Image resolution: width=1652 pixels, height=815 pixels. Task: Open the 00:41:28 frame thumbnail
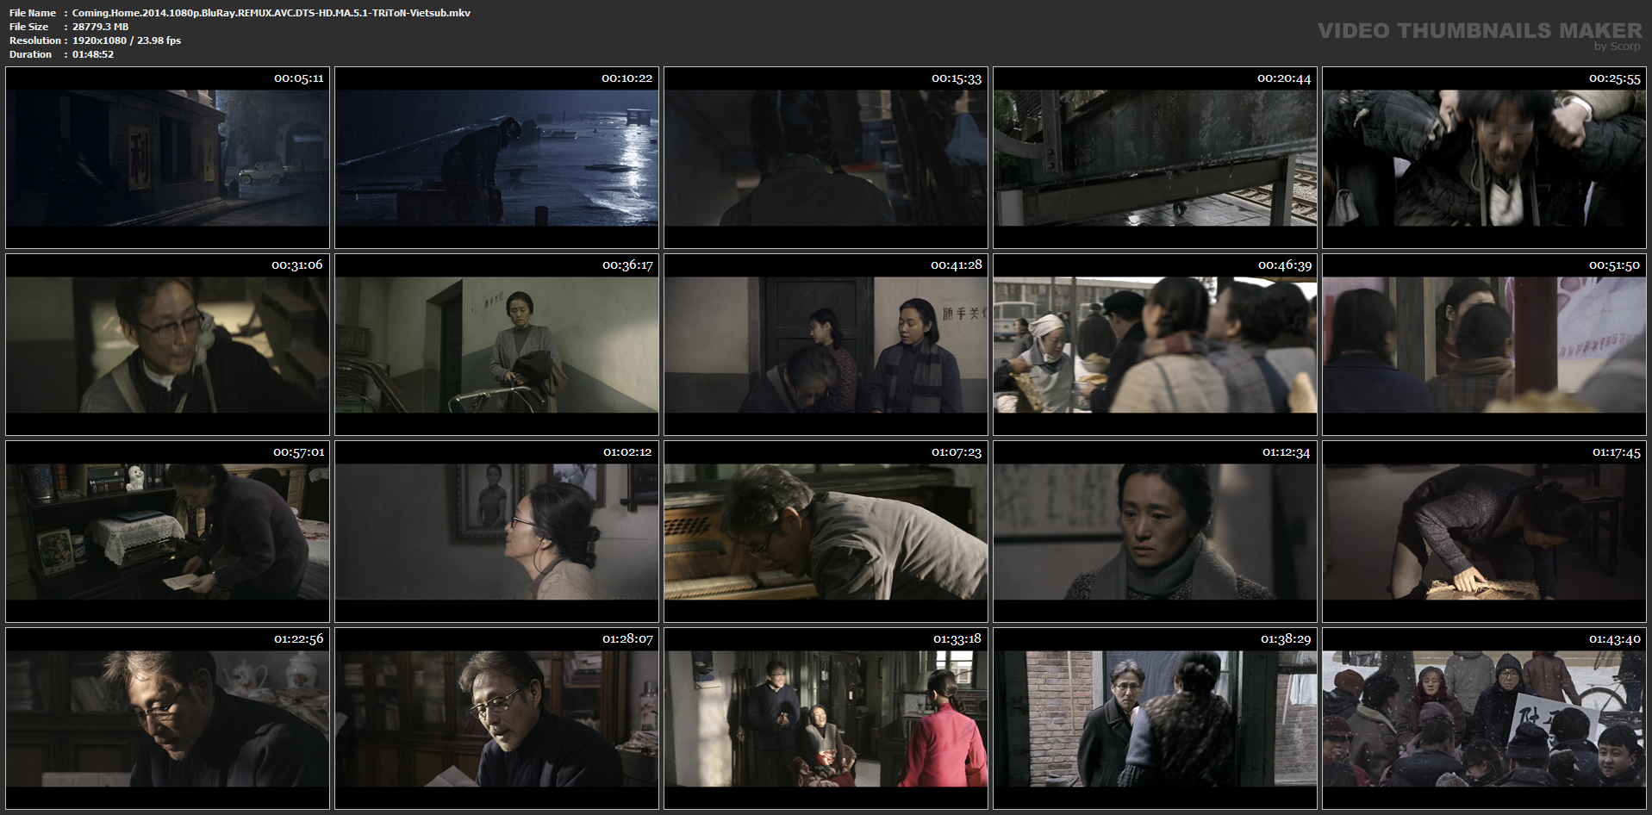pos(826,345)
